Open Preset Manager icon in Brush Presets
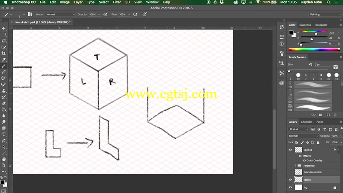The image size is (343, 193). [320, 115]
